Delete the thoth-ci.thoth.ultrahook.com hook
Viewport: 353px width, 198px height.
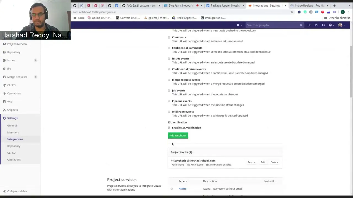click(274, 162)
